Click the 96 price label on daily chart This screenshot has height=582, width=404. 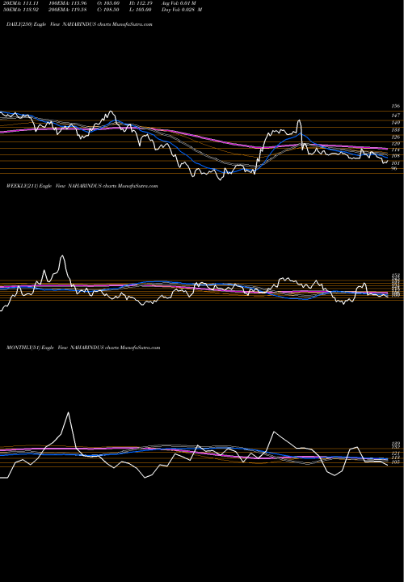coord(394,168)
